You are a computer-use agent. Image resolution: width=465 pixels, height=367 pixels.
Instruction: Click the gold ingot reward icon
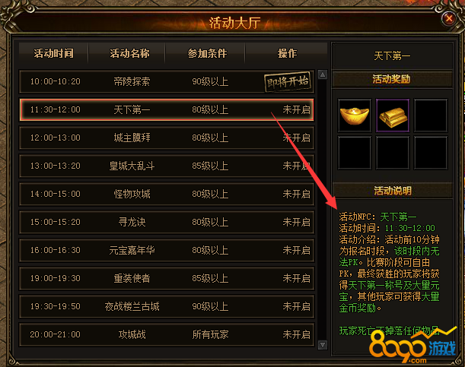(x=355, y=115)
